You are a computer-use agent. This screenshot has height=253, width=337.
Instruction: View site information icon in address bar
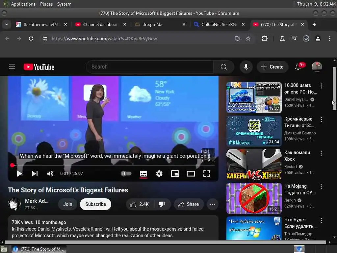coord(45,39)
